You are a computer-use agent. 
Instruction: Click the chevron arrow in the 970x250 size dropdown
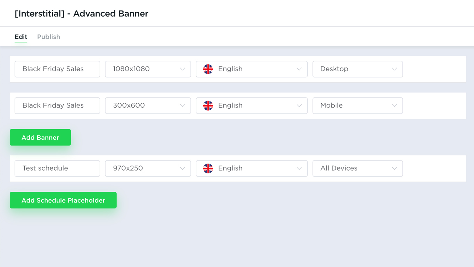(x=182, y=168)
